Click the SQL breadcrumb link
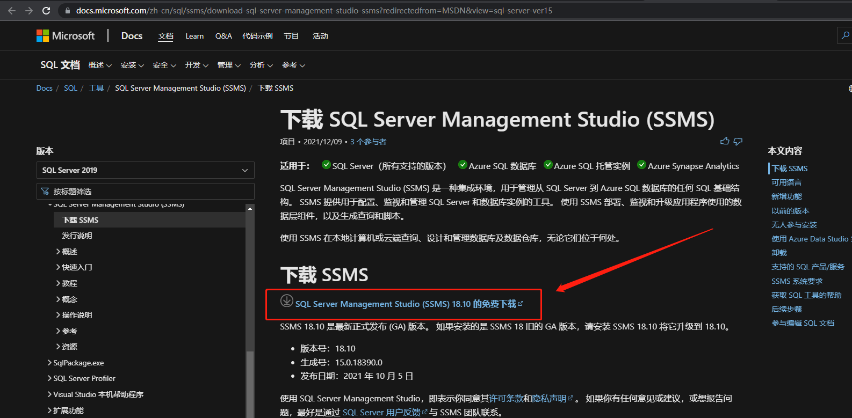Screen dimensions: 852x418 pos(70,88)
